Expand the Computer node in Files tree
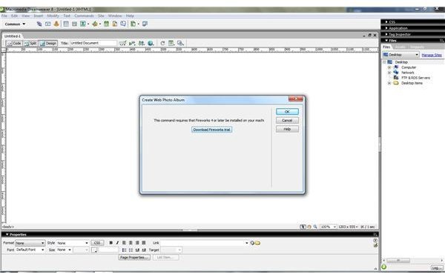Image resolution: width=445 pixels, height=274 pixels. point(389,67)
